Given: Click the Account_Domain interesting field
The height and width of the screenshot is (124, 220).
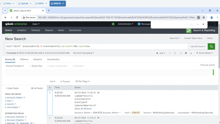Looking at the screenshot, I should click(x=16, y=117).
